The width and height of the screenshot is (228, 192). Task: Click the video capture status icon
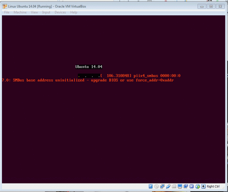tap(186, 186)
